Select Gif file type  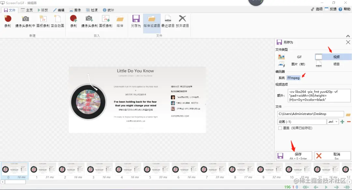click(295, 57)
